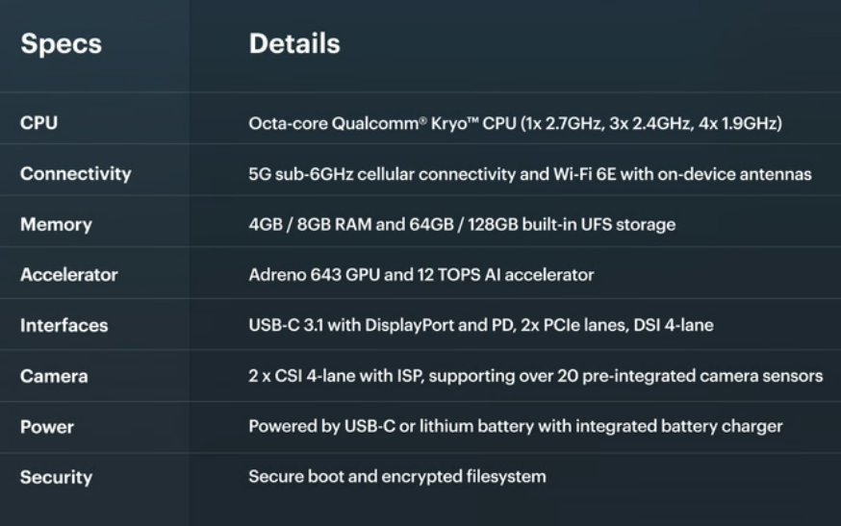Click the Details column header
The height and width of the screenshot is (526, 841).
coord(294,43)
